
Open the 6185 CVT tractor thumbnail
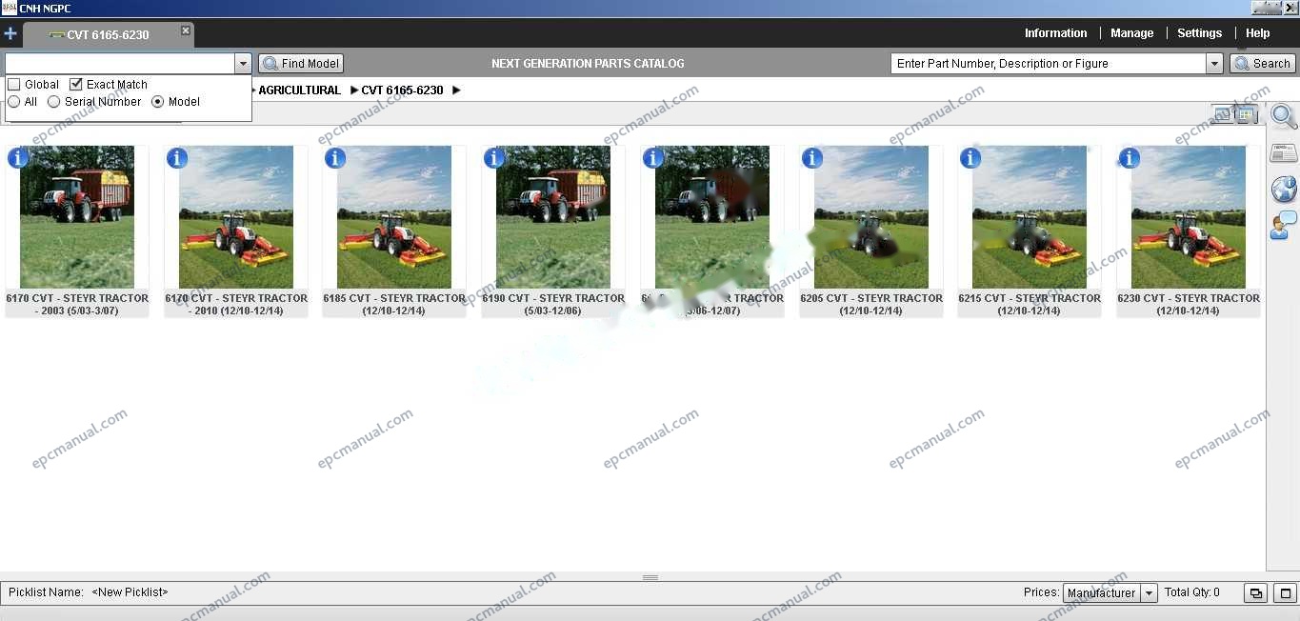pyautogui.click(x=394, y=217)
